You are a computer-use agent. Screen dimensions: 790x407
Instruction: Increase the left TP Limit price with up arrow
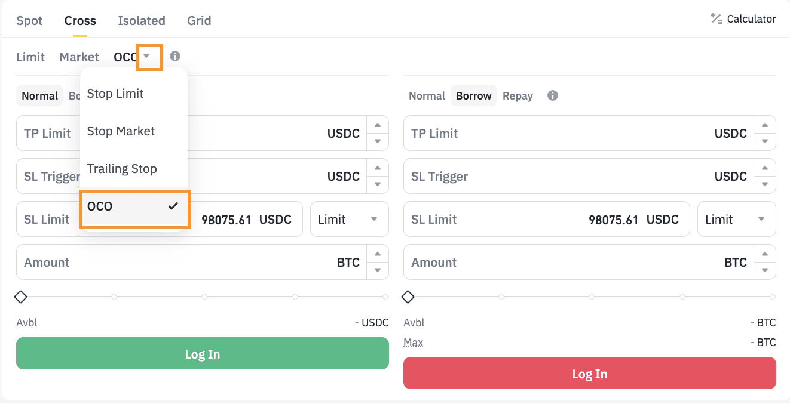coord(378,125)
